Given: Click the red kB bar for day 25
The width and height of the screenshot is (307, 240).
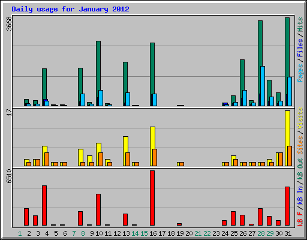Looking at the screenshot, I should 233,218.
